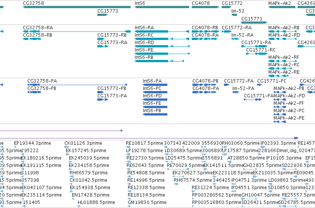The height and width of the screenshot is (208, 315).
Task: Click EST CK01126.3prime
Action: point(83,143)
